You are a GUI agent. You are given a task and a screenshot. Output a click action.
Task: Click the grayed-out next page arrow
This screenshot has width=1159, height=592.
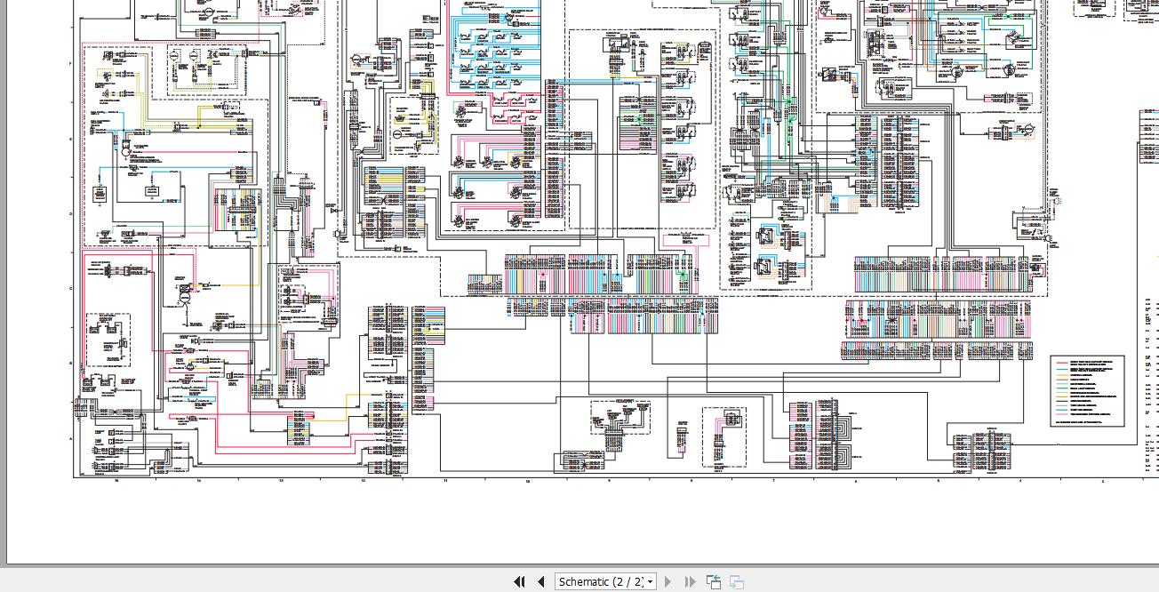click(x=668, y=582)
